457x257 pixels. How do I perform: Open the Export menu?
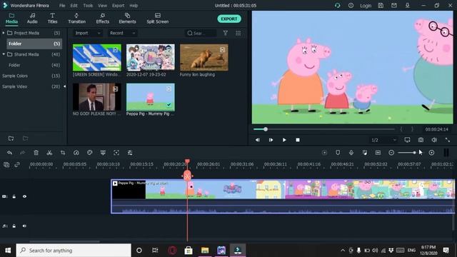[x=118, y=6]
